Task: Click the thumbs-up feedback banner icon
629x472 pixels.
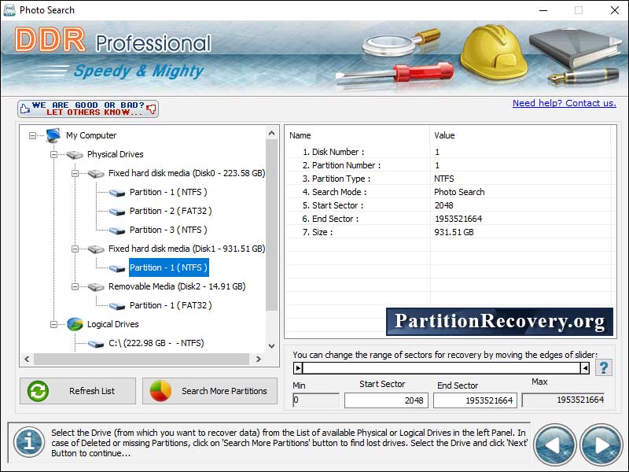Action: (x=24, y=108)
